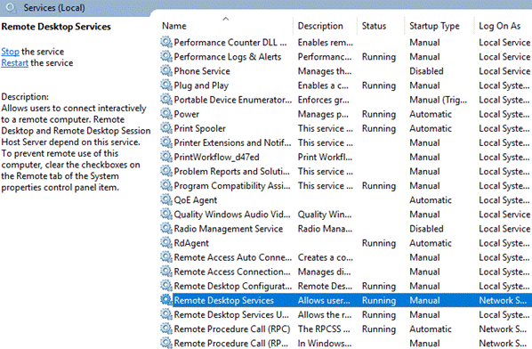This screenshot has height=349, width=532.
Task: Stop the Remote Desktop Services service
Action: (10, 52)
